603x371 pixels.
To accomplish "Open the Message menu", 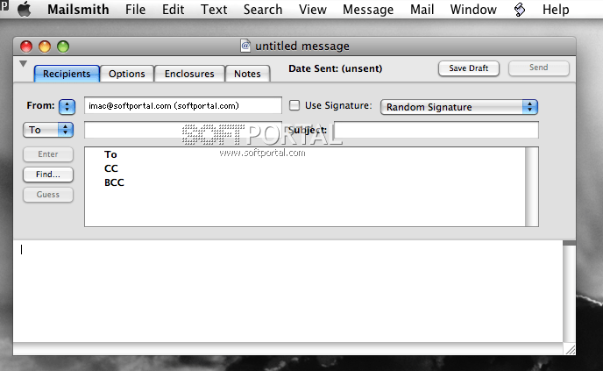I will coord(368,10).
